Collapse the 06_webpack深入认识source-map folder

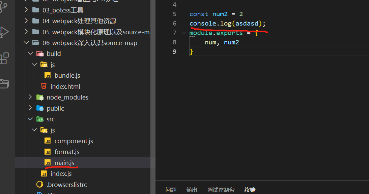26,43
